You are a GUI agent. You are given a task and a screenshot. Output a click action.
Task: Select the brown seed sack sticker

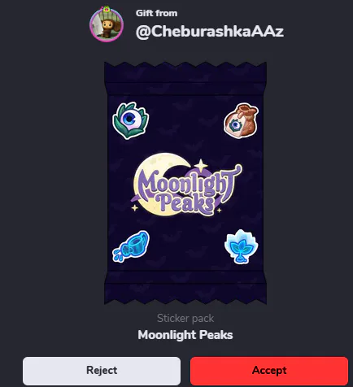[x=241, y=120]
